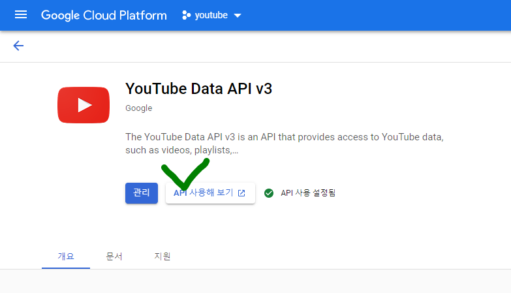Viewport: 511px width, 293px height.
Task: Switch to the 문서 tab
Action: click(114, 256)
